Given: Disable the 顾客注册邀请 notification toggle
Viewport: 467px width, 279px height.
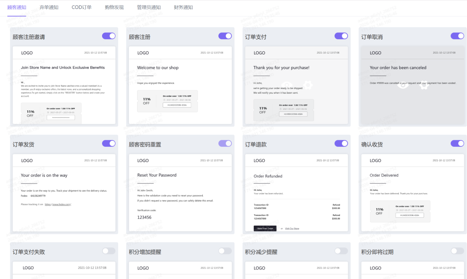Looking at the screenshot, I should click(109, 36).
